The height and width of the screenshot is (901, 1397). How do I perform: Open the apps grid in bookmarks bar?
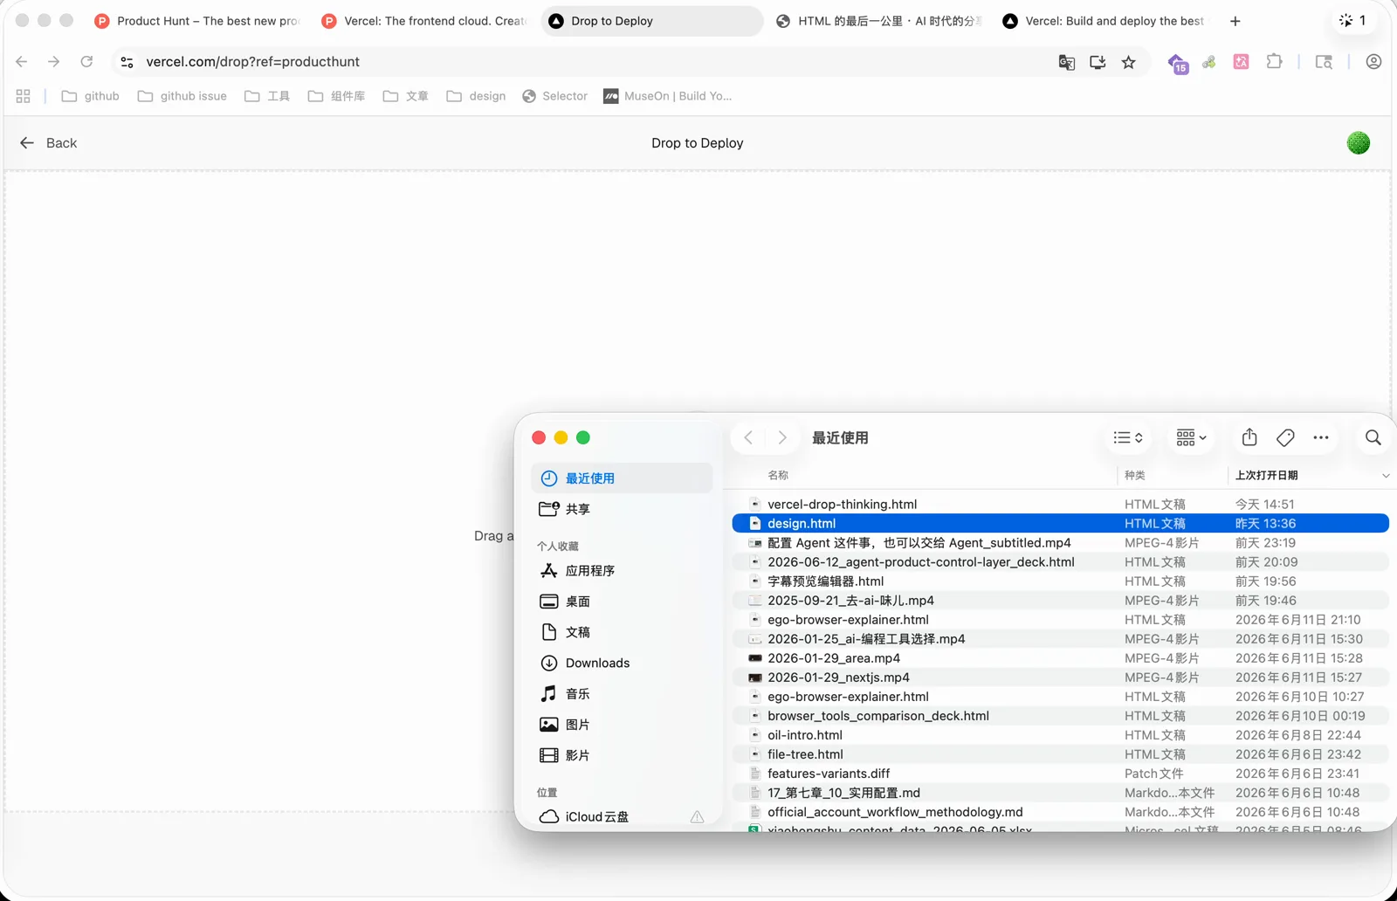(x=24, y=96)
